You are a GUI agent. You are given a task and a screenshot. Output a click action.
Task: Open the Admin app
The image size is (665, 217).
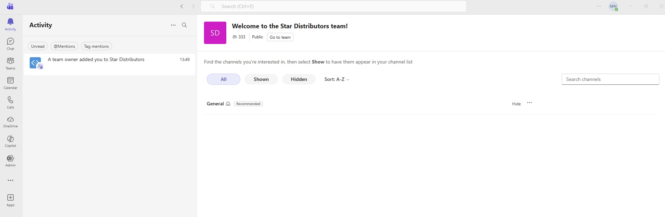(x=10, y=161)
